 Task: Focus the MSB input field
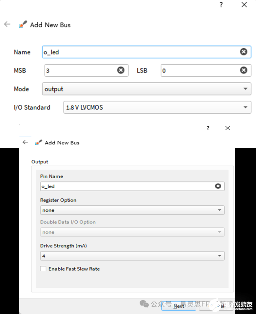(x=80, y=70)
